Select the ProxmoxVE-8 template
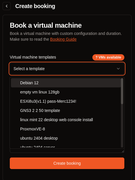 [x=66, y=129]
